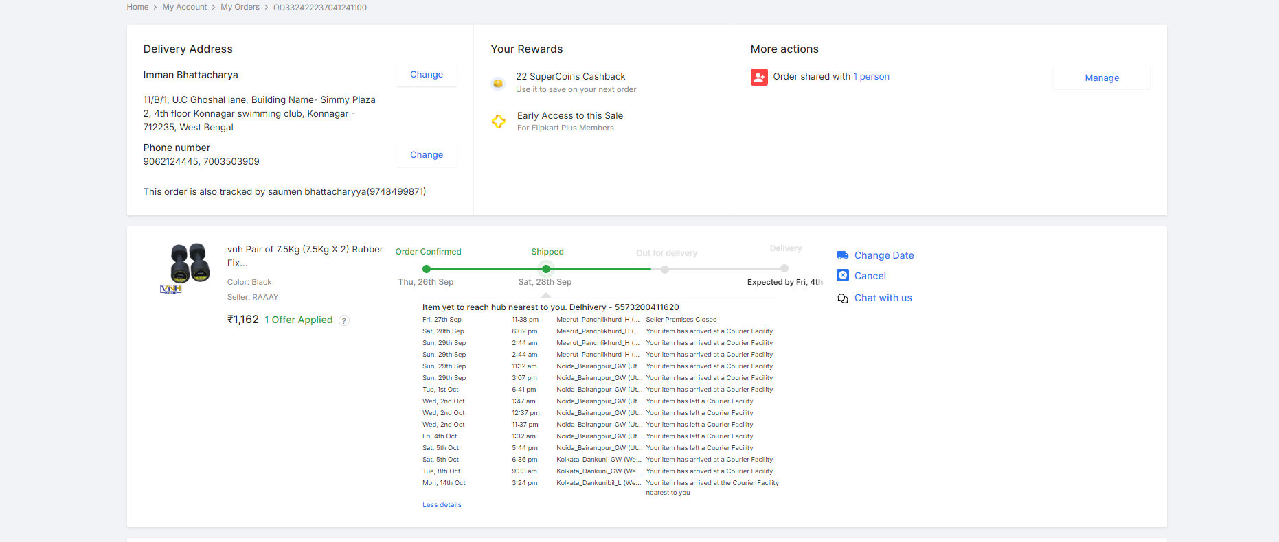Click Seller: RAAAY text
The height and width of the screenshot is (542, 1279).
point(253,297)
